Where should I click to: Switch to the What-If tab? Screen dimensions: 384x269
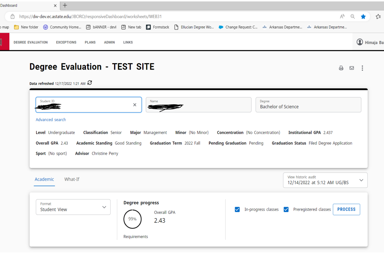tap(72, 179)
